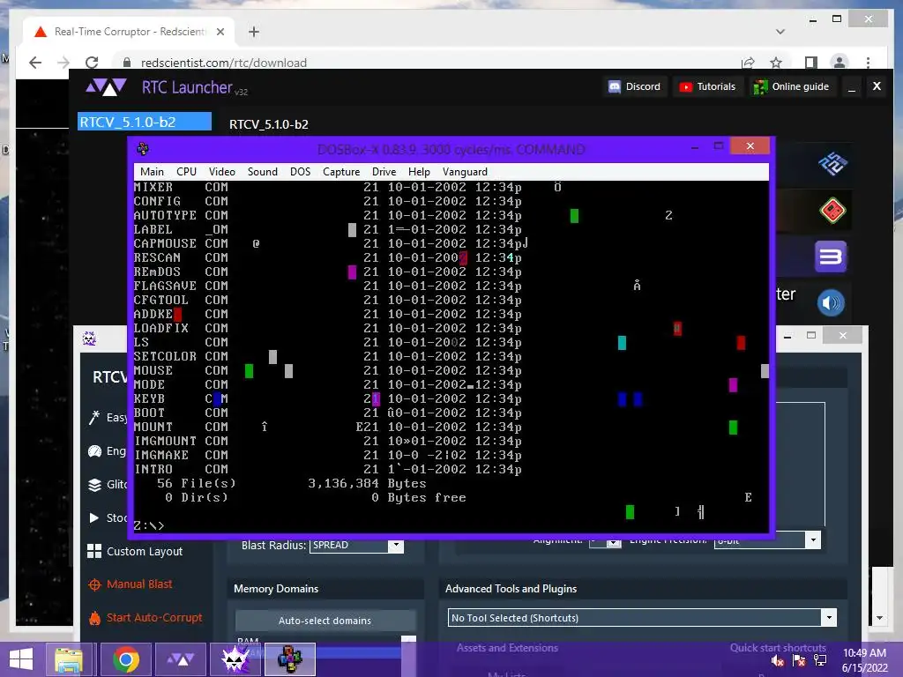Click the taskbar clock showing 10:49 AM
903x677 pixels.
point(864,660)
